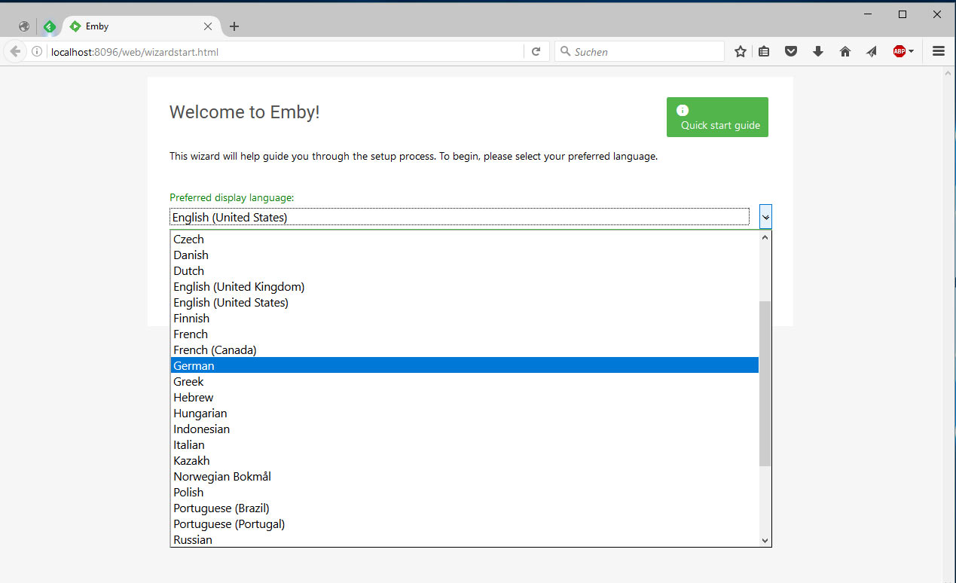Choose Russian in the language list
The height and width of the screenshot is (583, 956).
(x=465, y=539)
